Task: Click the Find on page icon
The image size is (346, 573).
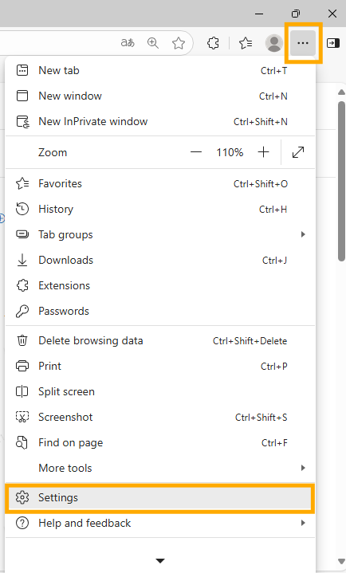Action: (22, 442)
